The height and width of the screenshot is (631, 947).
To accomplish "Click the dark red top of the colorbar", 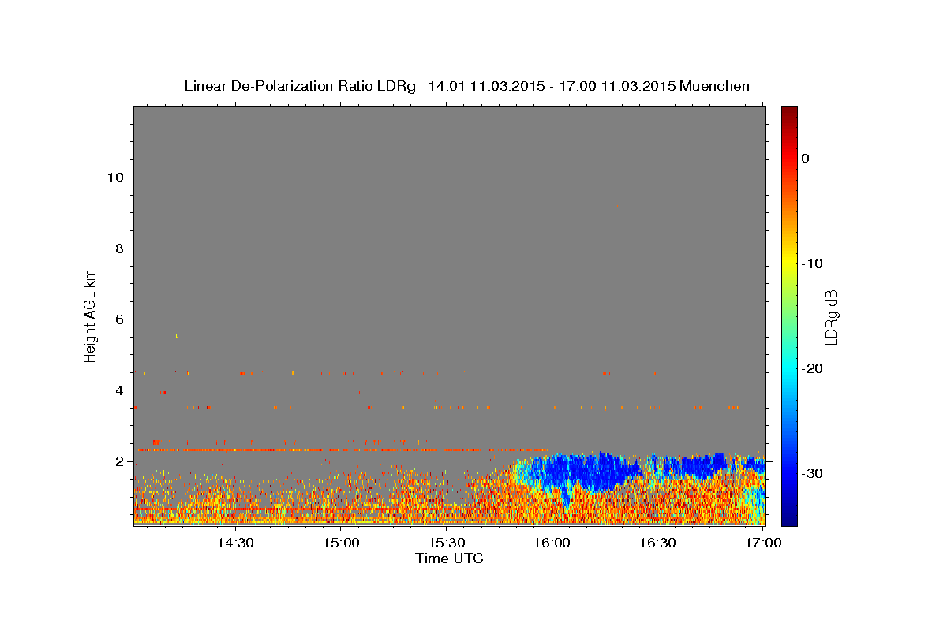I will coord(789,113).
